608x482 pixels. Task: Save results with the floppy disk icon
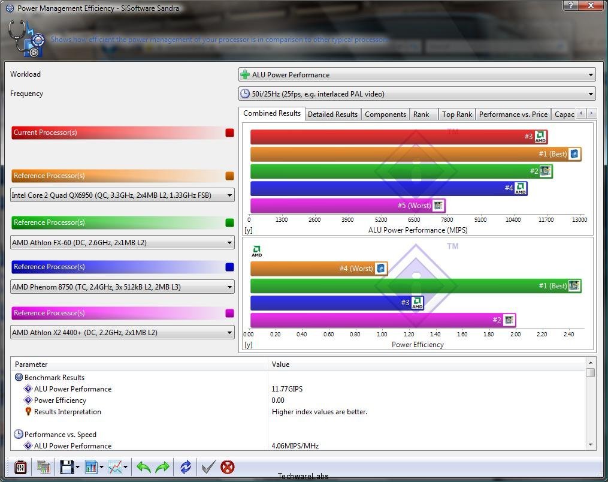[66, 467]
